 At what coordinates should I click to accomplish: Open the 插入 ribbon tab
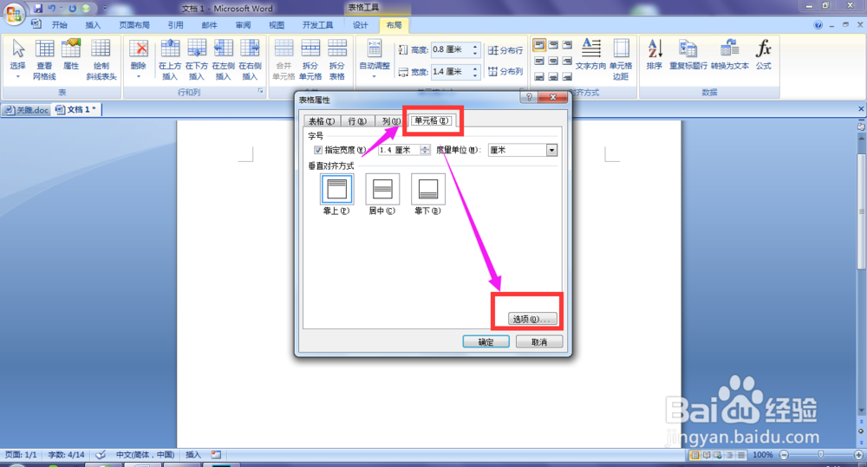tap(93, 25)
